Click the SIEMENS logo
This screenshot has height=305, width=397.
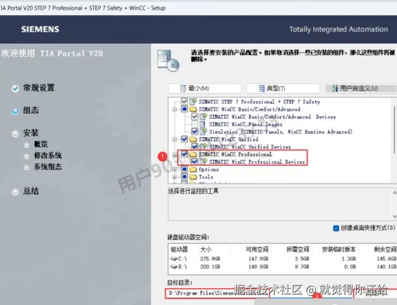coord(40,29)
